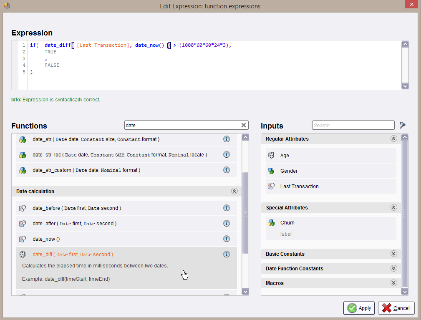Insert the date_after function

(x=74, y=224)
